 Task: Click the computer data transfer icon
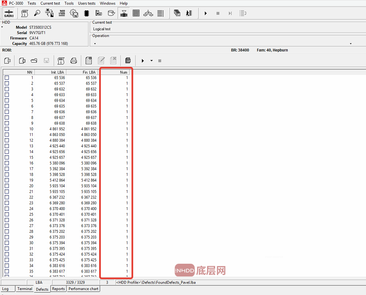[49, 13]
